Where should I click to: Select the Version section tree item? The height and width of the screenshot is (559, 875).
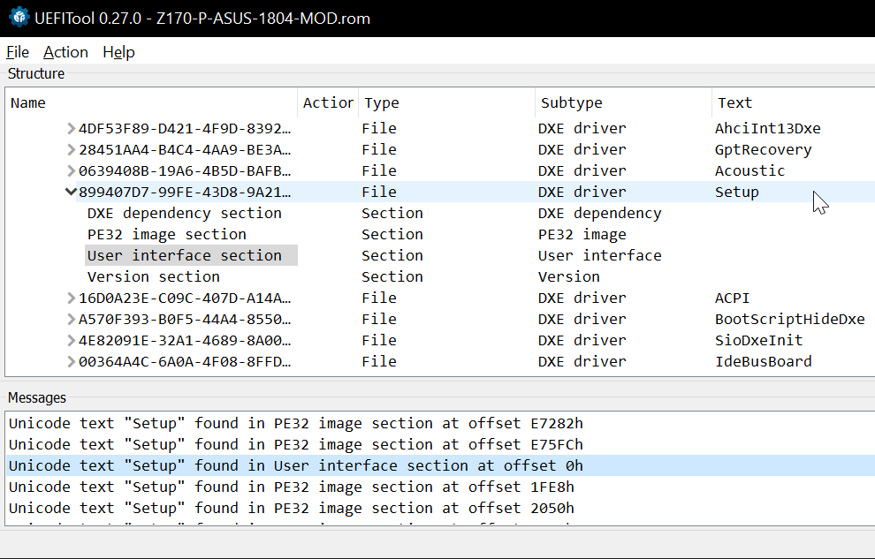pyautogui.click(x=153, y=277)
